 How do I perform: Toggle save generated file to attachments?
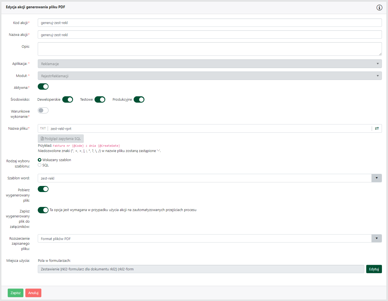(43, 210)
